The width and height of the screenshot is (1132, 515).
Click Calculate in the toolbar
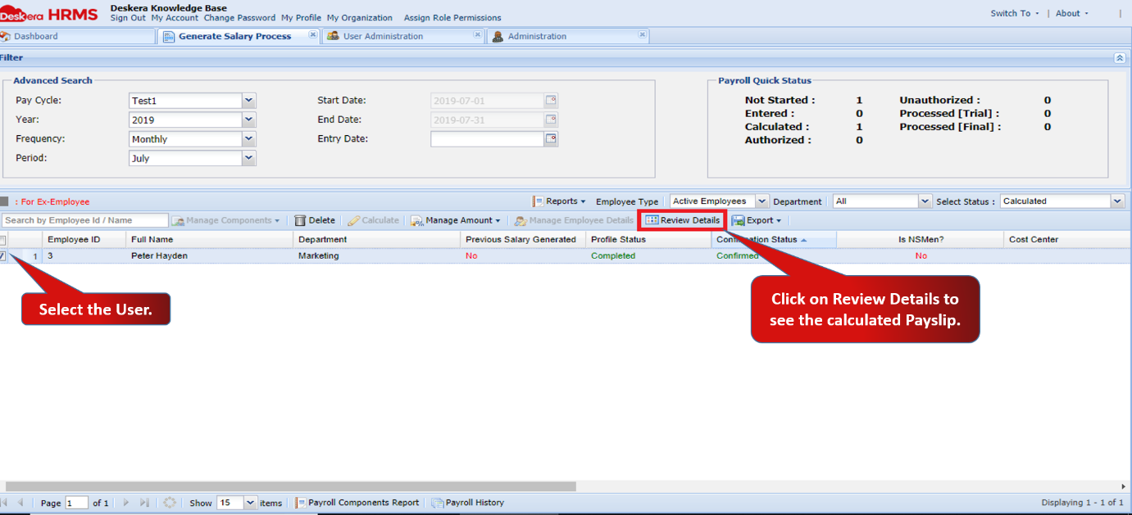tap(374, 220)
